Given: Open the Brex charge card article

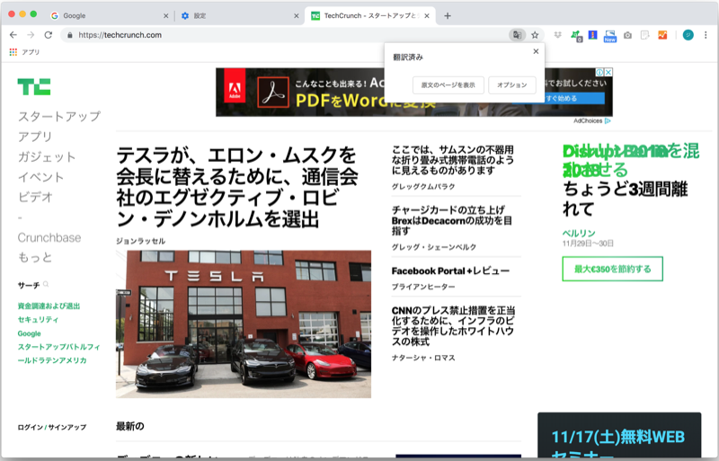Looking at the screenshot, I should point(452,221).
